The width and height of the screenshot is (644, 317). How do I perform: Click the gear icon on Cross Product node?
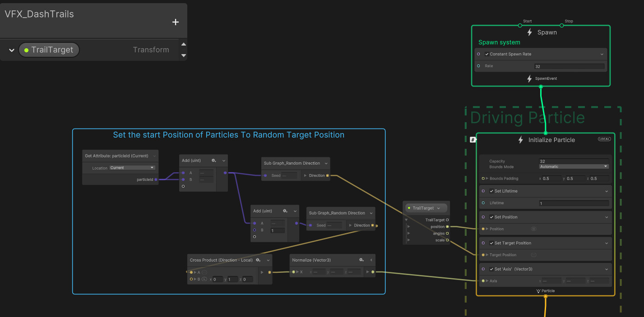pos(258,260)
